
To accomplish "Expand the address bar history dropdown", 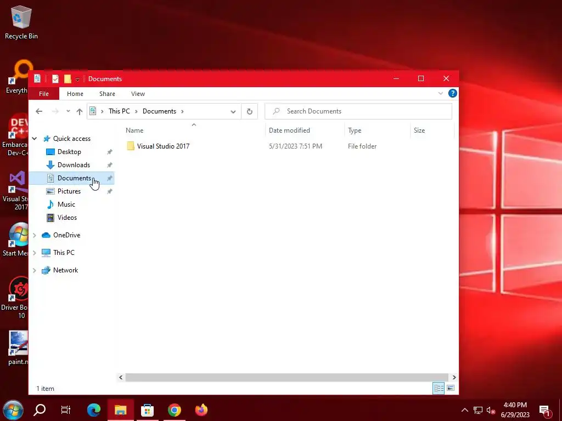I will [x=233, y=111].
